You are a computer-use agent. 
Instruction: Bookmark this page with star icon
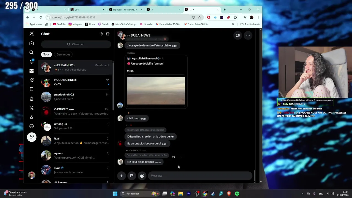coord(199,17)
